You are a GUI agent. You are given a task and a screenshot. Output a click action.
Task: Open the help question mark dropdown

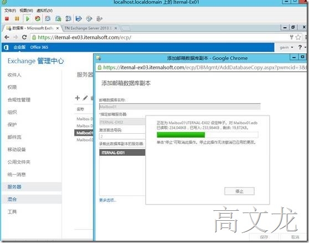[302, 47]
